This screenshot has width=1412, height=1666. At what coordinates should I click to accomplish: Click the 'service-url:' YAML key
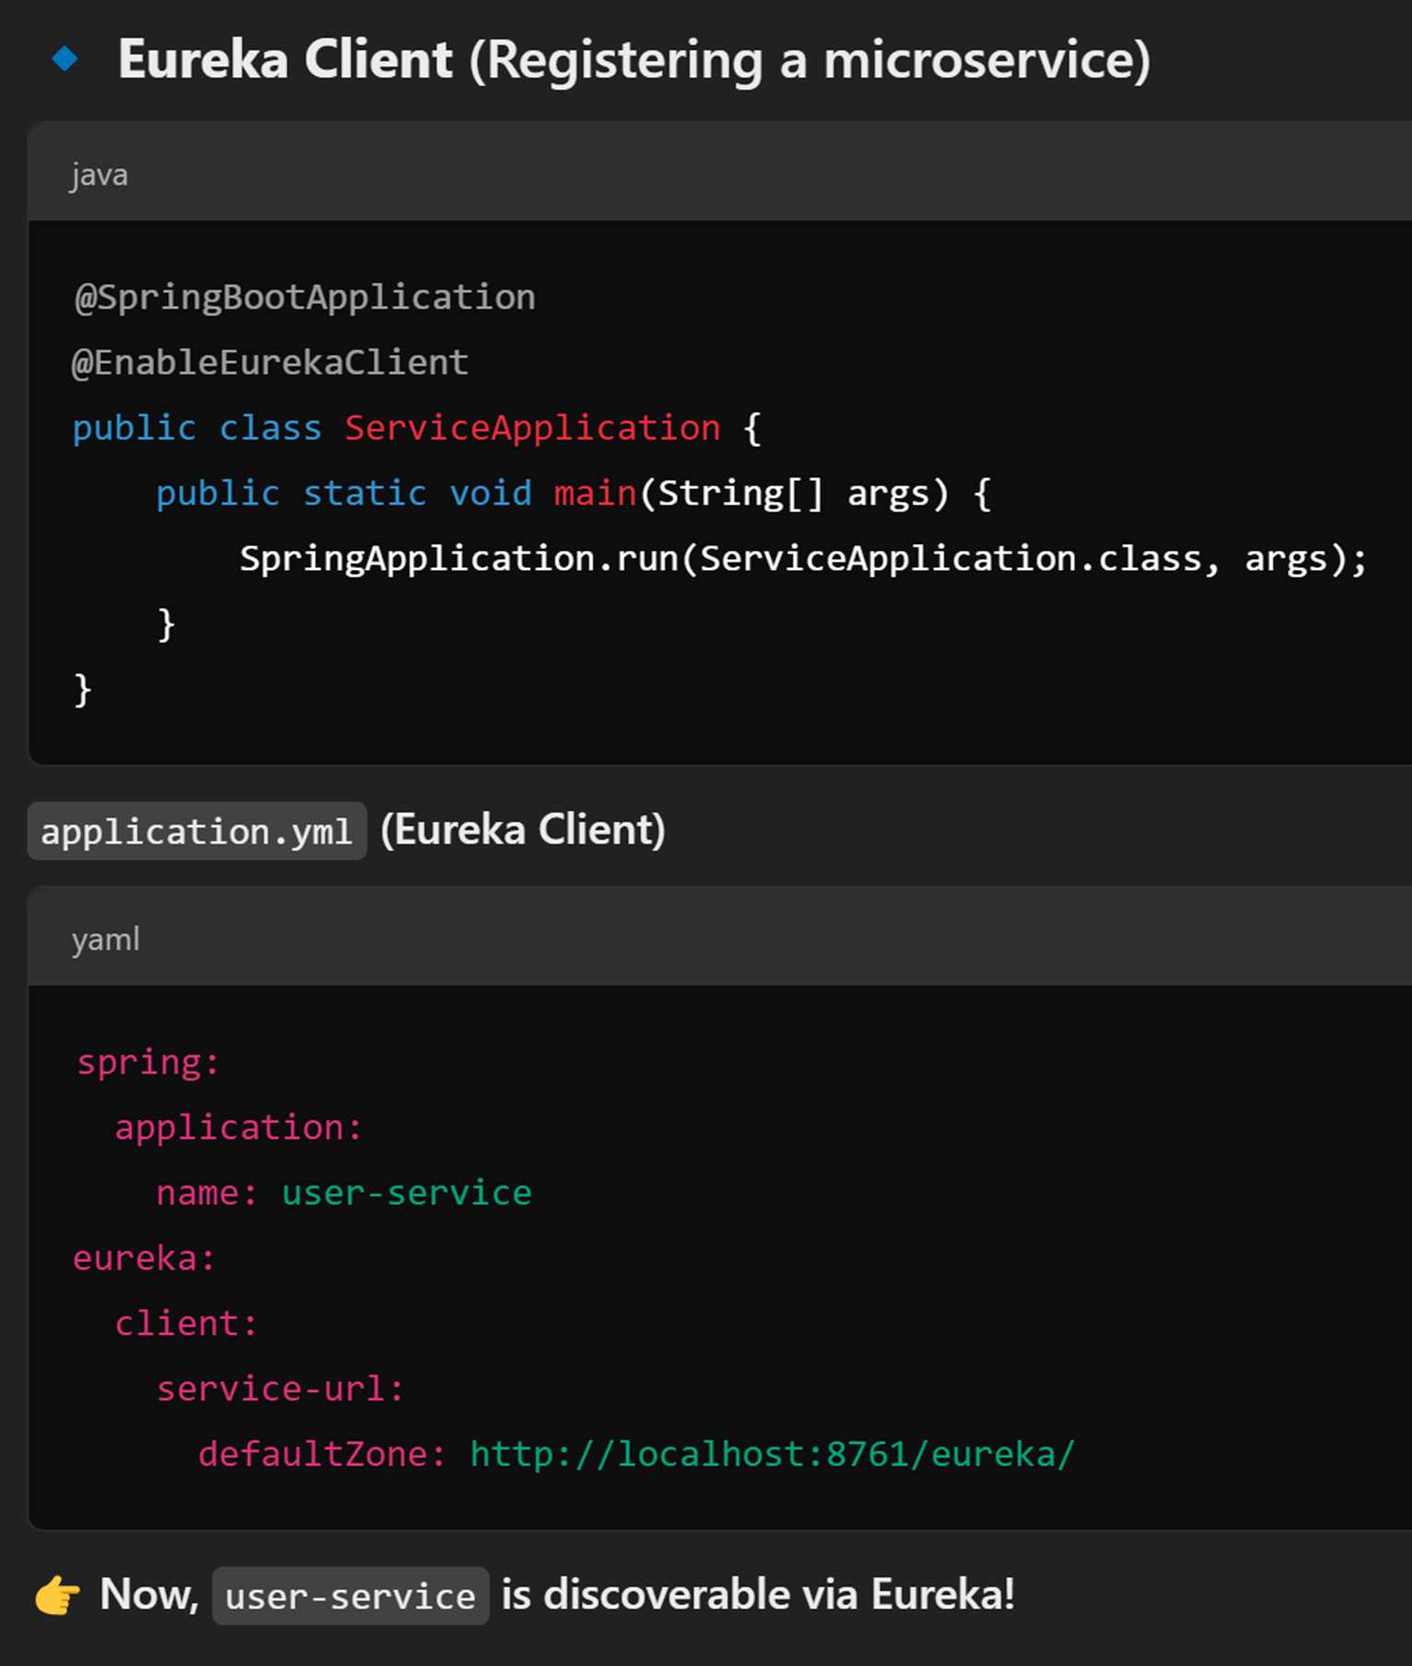(x=280, y=1389)
